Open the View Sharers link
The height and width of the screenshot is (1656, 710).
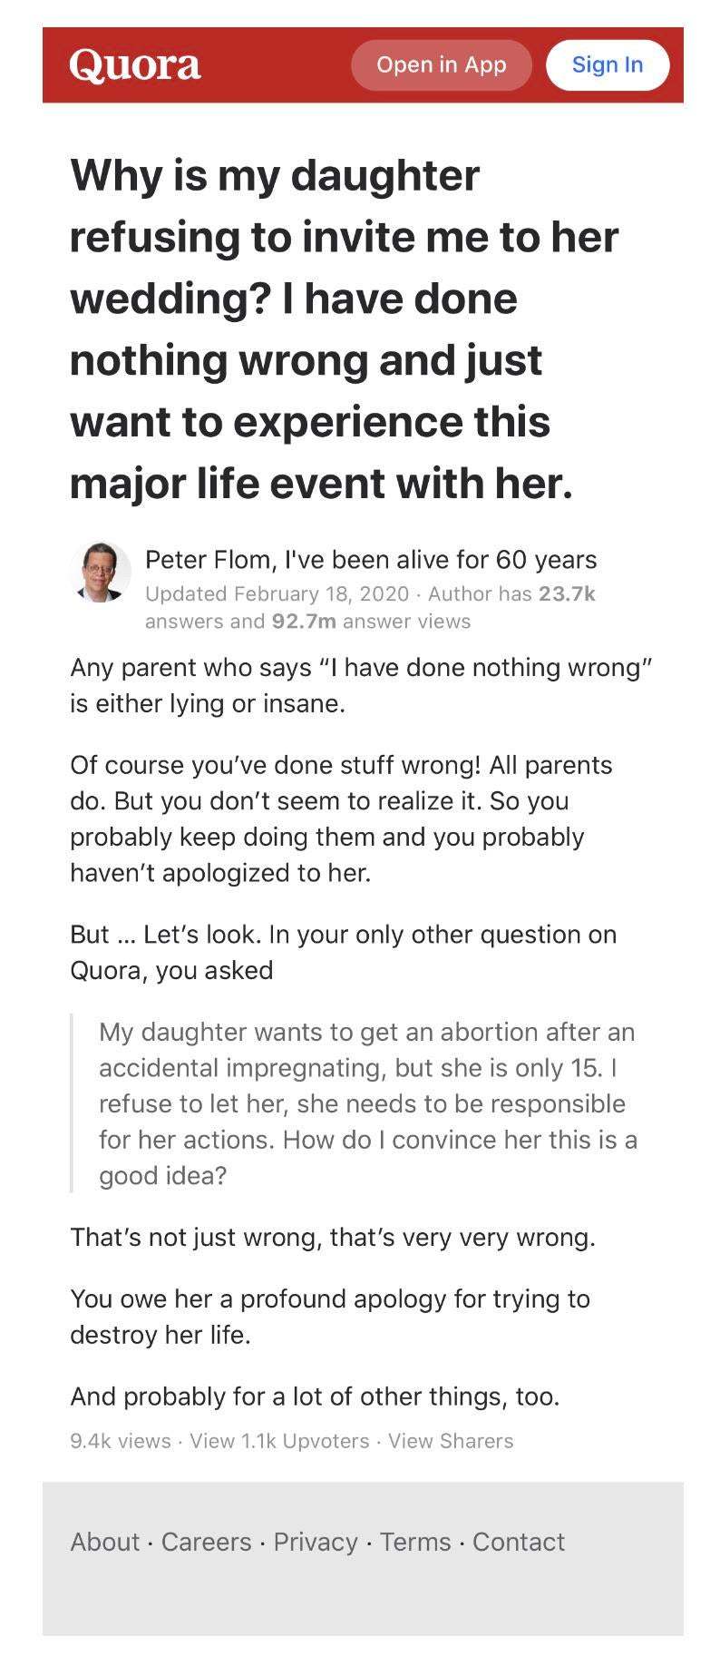tap(451, 1441)
